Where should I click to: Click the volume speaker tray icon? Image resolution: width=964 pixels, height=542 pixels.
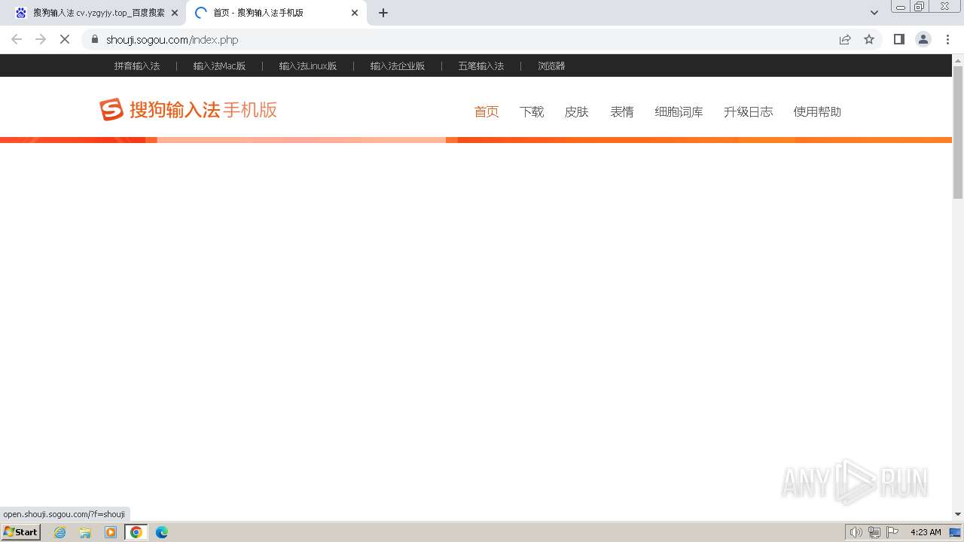coord(856,532)
